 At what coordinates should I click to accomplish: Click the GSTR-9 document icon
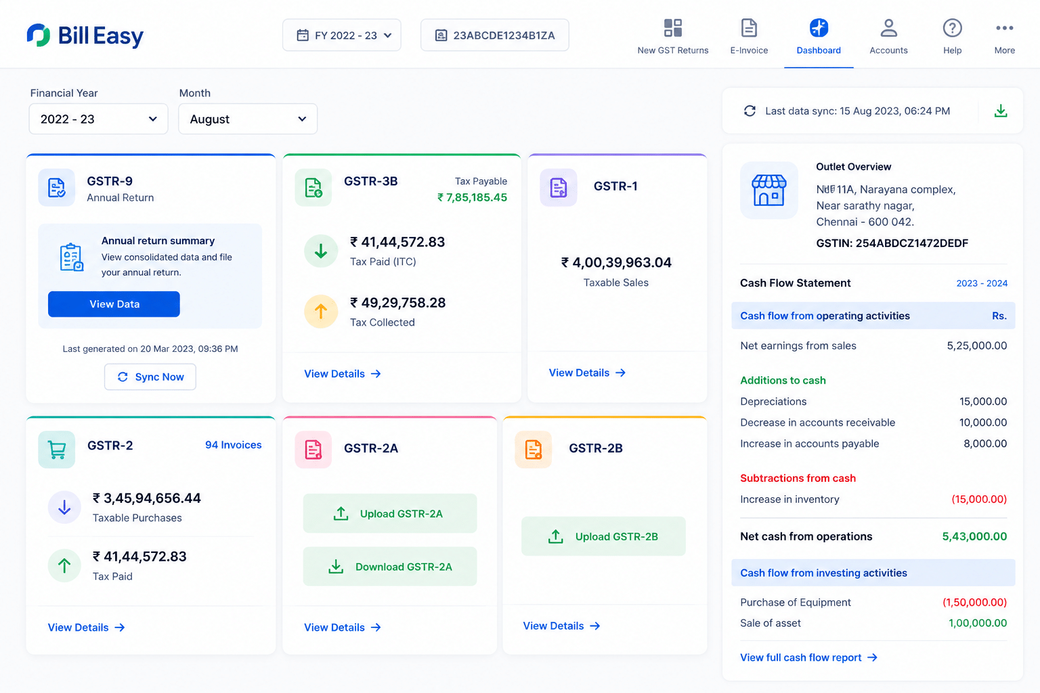pyautogui.click(x=57, y=187)
